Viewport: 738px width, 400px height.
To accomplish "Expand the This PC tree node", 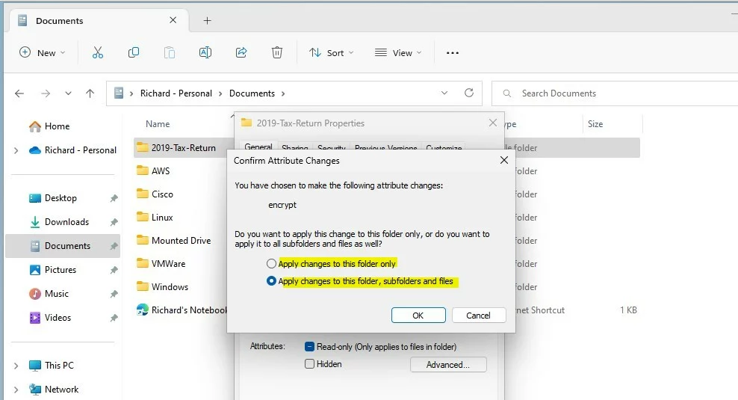I will point(16,366).
